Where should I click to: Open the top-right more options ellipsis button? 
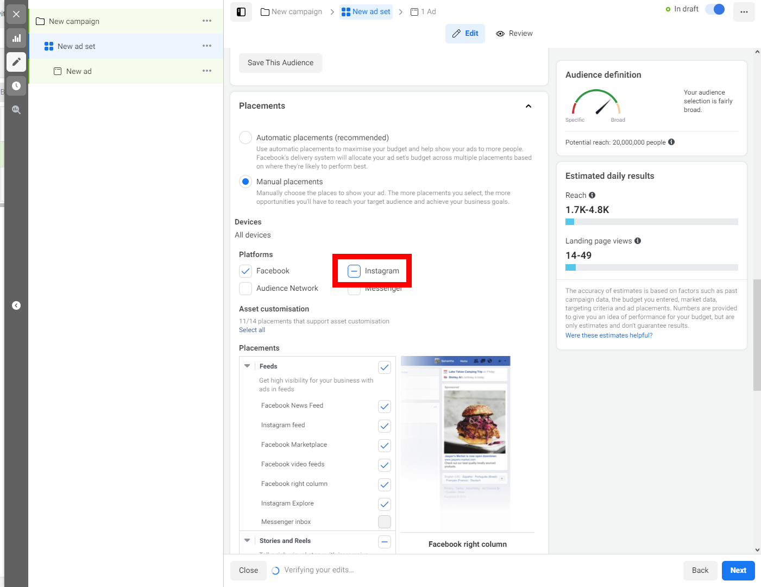(x=744, y=12)
